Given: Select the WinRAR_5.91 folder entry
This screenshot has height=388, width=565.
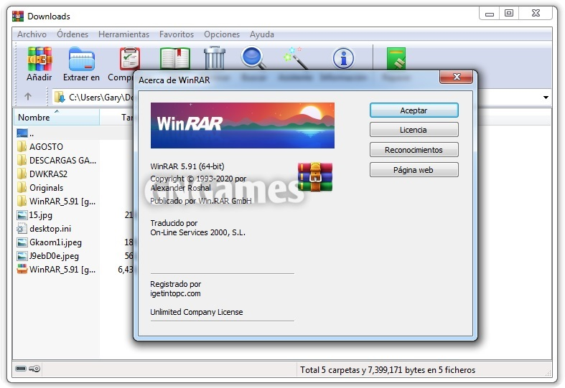Looking at the screenshot, I should click(x=57, y=202).
